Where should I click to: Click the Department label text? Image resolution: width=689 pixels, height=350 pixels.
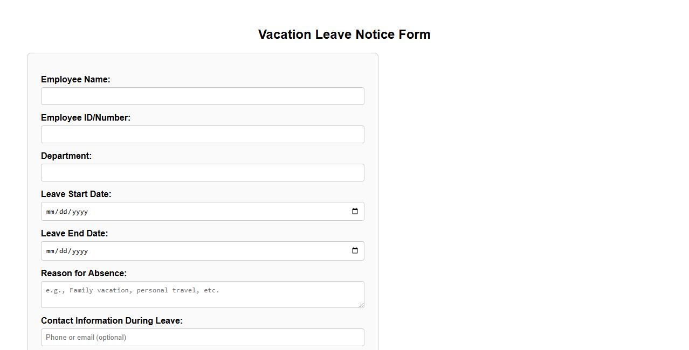[66, 156]
